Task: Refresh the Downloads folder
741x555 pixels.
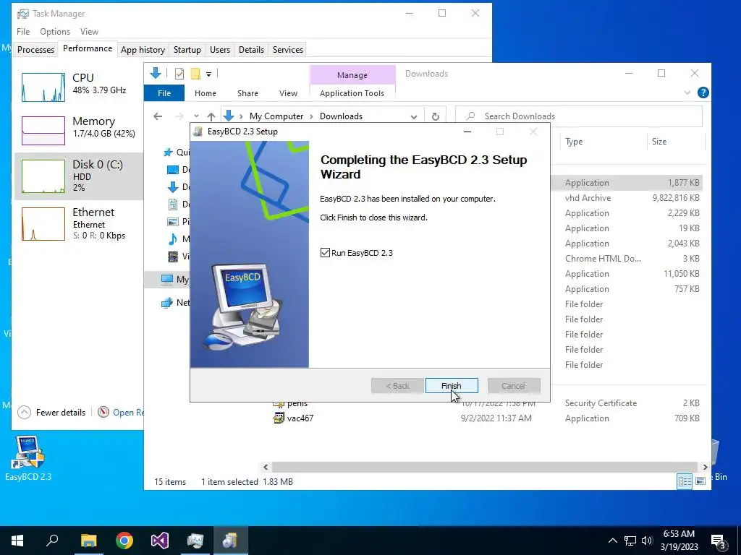Action: (x=436, y=116)
